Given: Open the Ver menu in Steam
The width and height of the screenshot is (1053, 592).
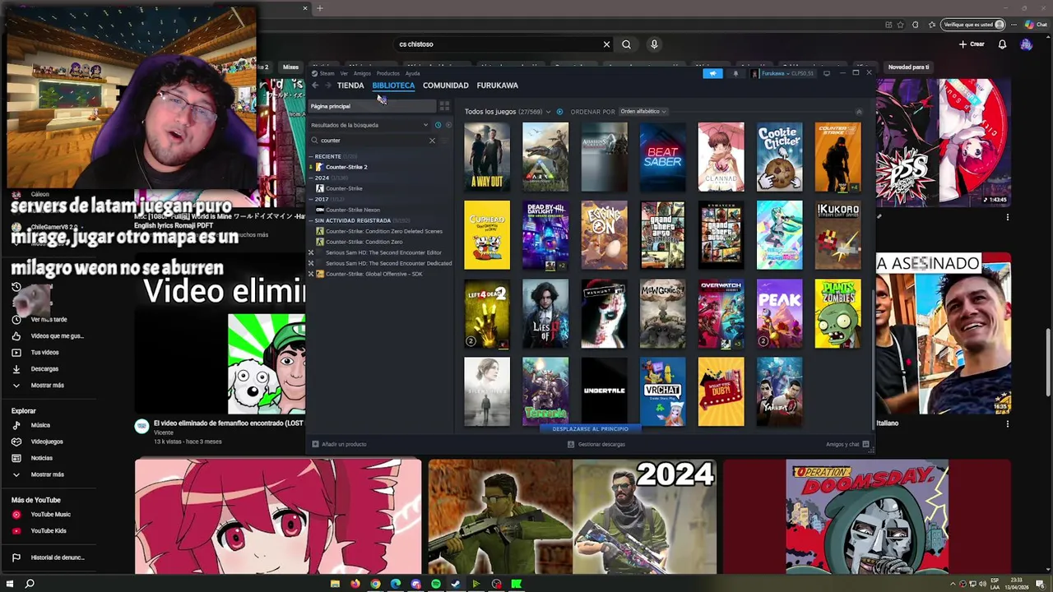Looking at the screenshot, I should [x=344, y=73].
